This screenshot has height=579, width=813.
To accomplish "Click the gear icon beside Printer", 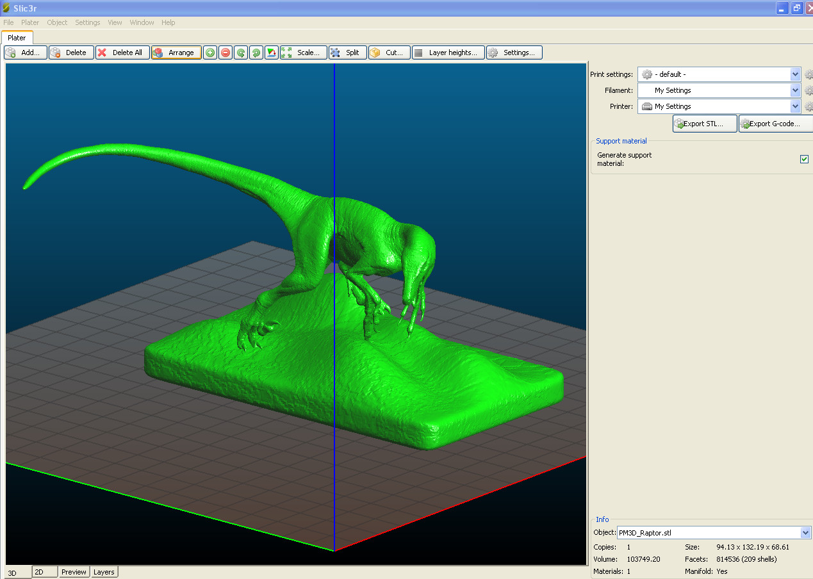I will [x=809, y=106].
